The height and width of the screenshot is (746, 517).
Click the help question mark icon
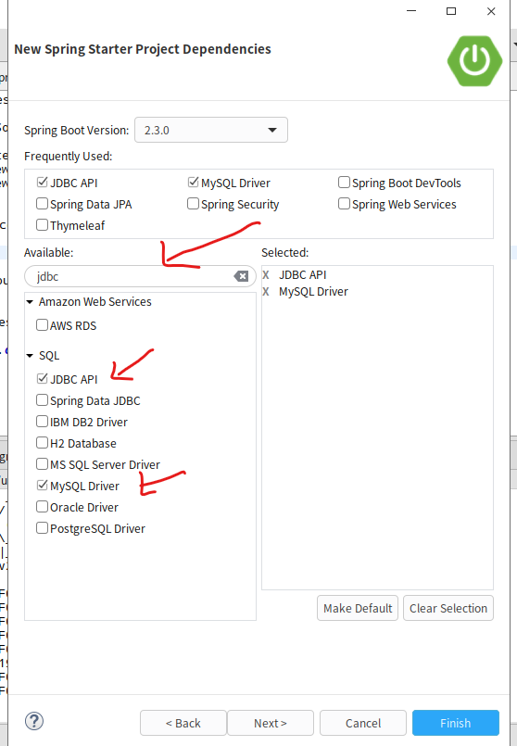click(x=34, y=721)
